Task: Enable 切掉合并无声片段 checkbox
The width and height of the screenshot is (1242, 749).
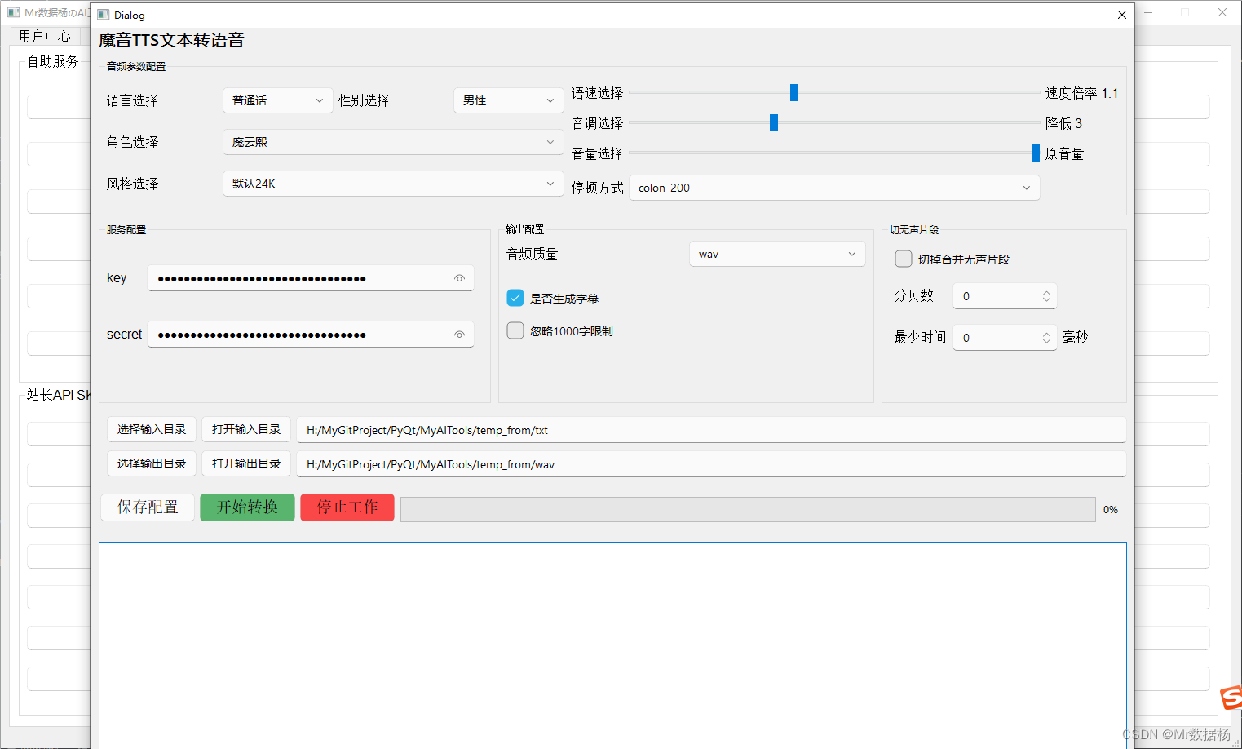Action: click(904, 259)
